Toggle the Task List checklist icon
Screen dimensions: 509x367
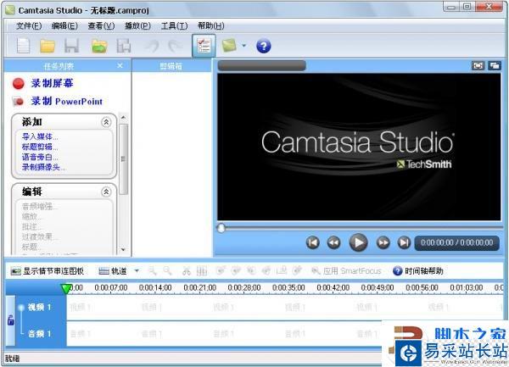(x=204, y=46)
